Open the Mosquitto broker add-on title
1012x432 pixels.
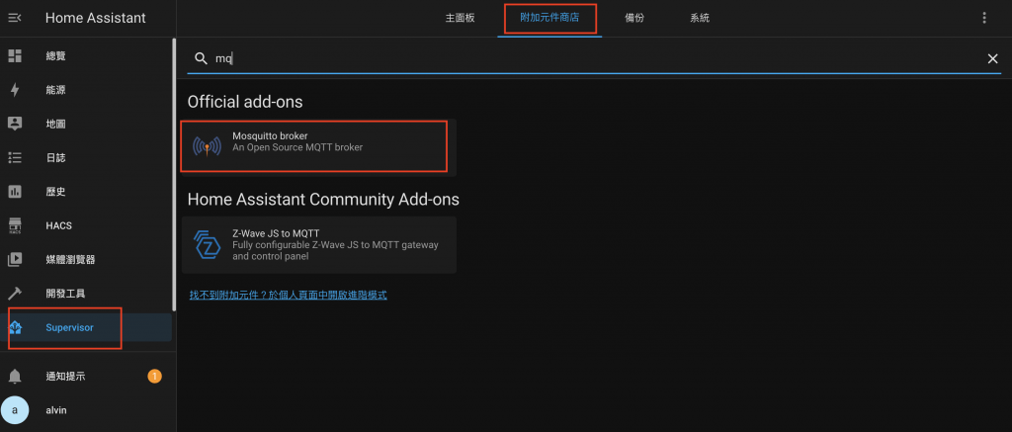point(270,136)
